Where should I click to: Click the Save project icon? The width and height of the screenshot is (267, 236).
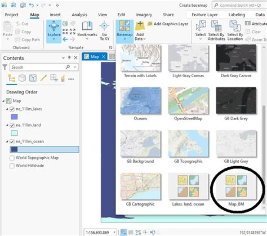pyautogui.click(x=23, y=5)
